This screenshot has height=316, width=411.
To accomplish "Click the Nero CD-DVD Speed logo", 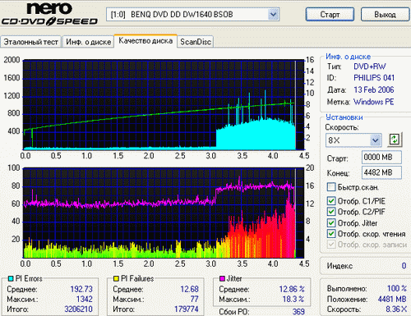I will tap(49, 14).
